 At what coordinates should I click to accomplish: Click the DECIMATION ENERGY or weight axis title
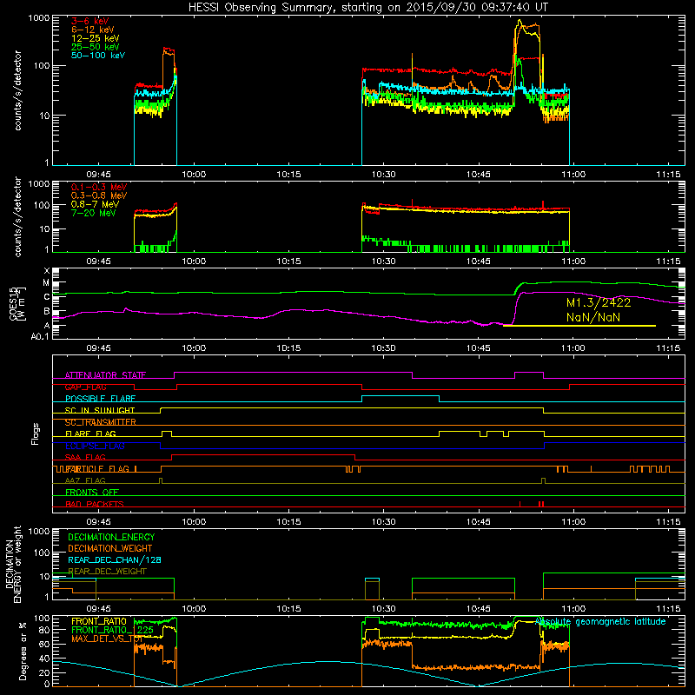point(13,564)
